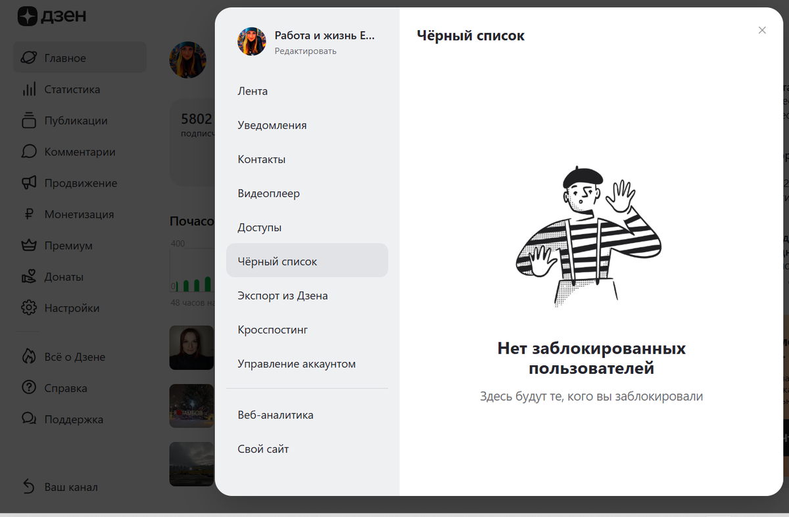789x517 pixels.
Task: Click Монетизация label in left sidebar
Action: 79,214
